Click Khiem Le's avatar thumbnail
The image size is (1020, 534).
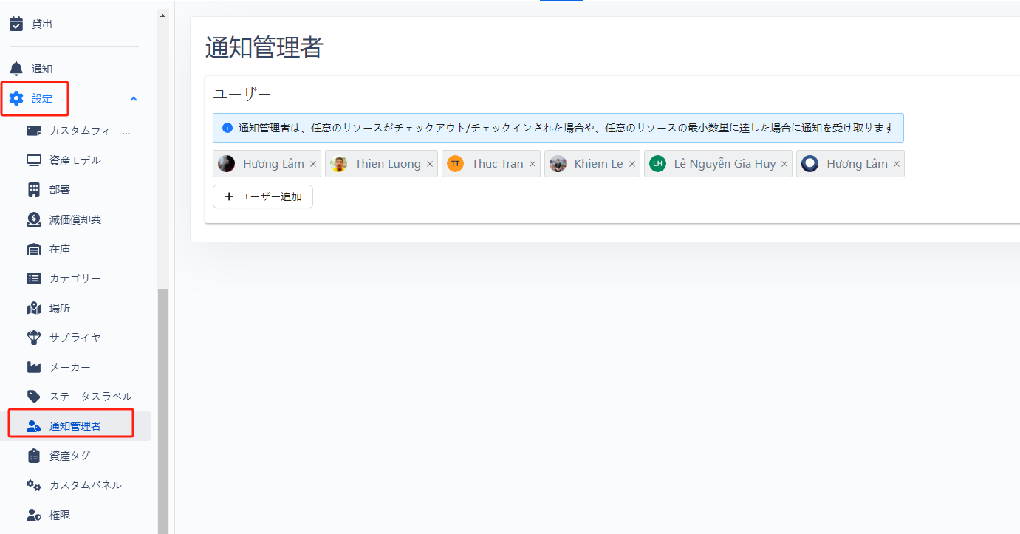pyautogui.click(x=558, y=163)
